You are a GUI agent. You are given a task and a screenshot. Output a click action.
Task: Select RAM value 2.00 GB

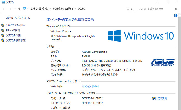point(86,65)
